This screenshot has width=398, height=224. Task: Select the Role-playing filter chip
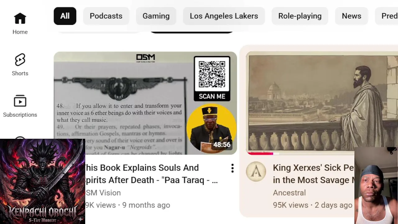[x=300, y=16]
